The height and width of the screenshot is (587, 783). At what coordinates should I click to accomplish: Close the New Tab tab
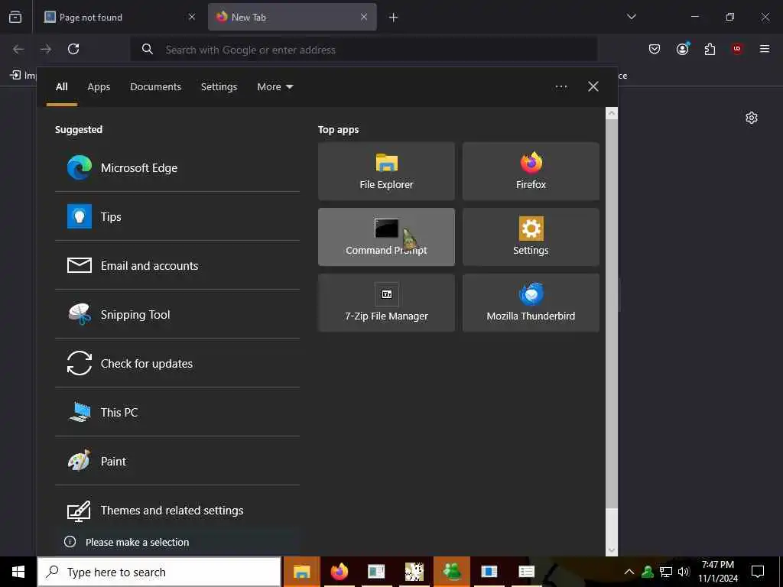[364, 17]
